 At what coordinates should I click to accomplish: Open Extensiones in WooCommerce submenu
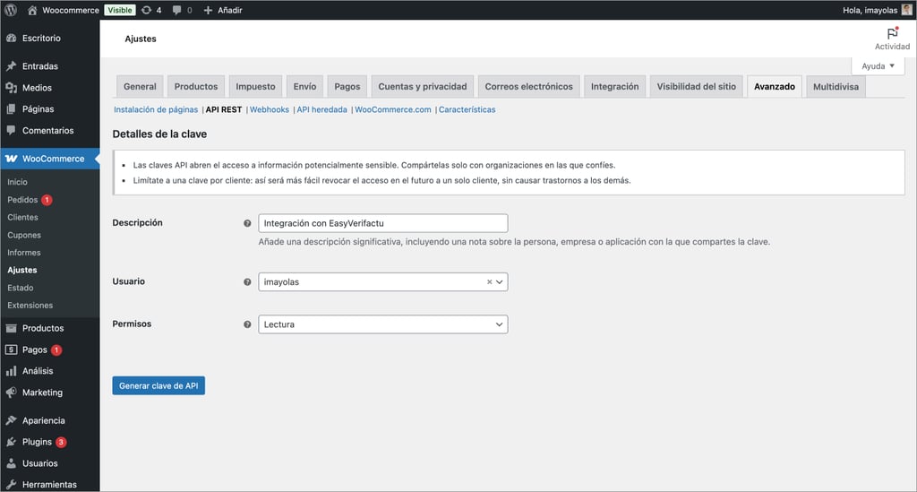tap(30, 306)
